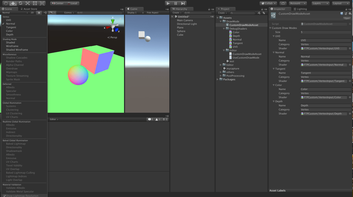This screenshot has width=353, height=197.
Task: Select the Move tool
Action: 13,3
